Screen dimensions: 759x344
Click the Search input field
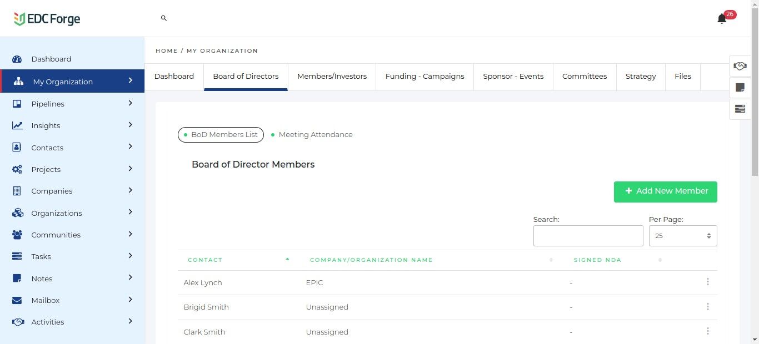pos(588,236)
